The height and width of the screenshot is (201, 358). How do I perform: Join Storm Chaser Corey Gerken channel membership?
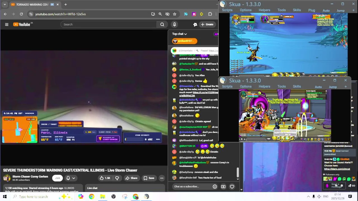pyautogui.click(x=57, y=178)
